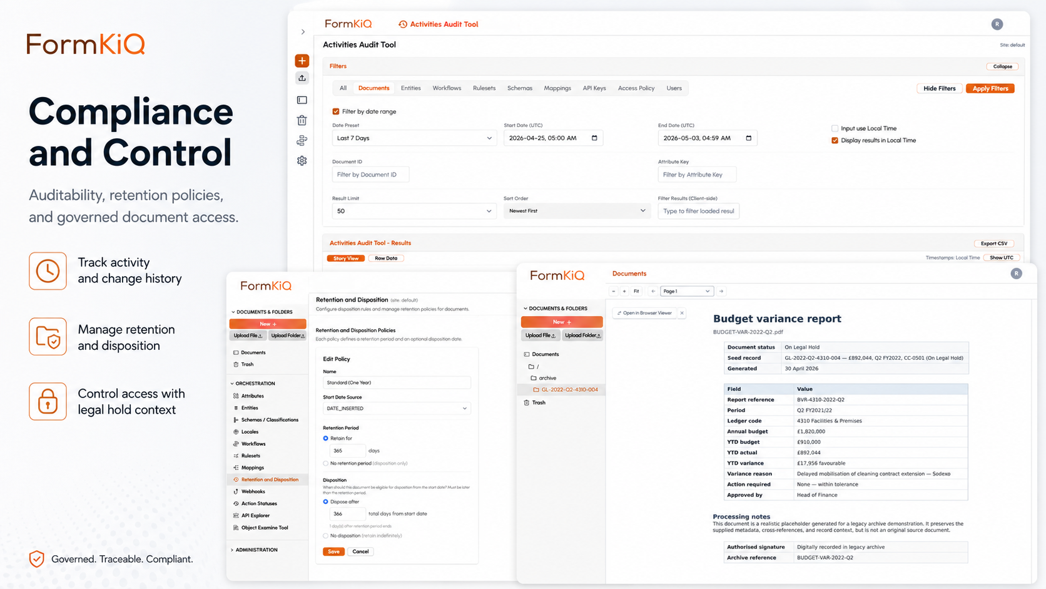Toggle the Filter by date range checkbox
Viewport: 1046px width, 589px height.
[x=336, y=111]
